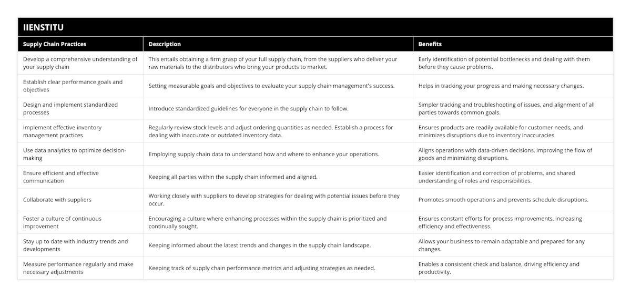Click description starting 'Setting measurable goals and objectives'
This screenshot has width=631, height=297.
(271, 86)
